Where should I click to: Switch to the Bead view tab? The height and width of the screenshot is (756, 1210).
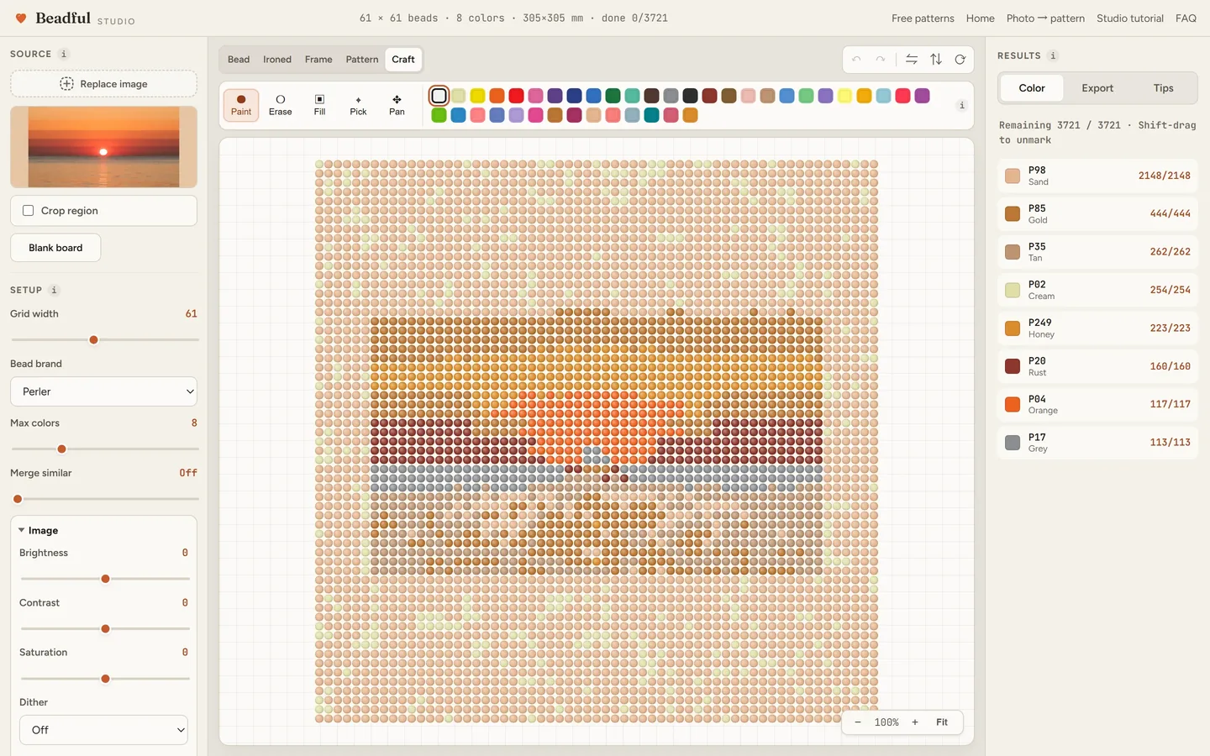239,60
